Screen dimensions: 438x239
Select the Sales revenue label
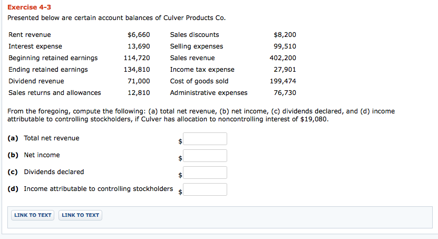[192, 58]
